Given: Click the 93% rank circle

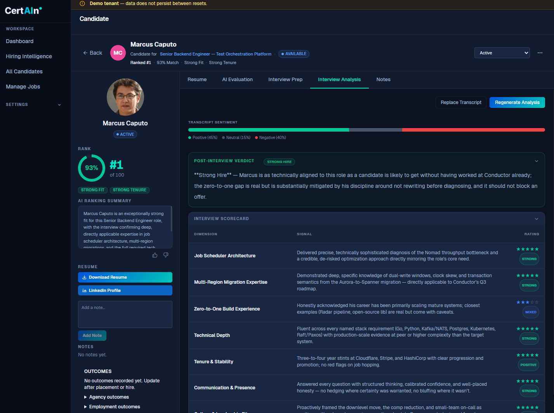Looking at the screenshot, I should pyautogui.click(x=92, y=168).
